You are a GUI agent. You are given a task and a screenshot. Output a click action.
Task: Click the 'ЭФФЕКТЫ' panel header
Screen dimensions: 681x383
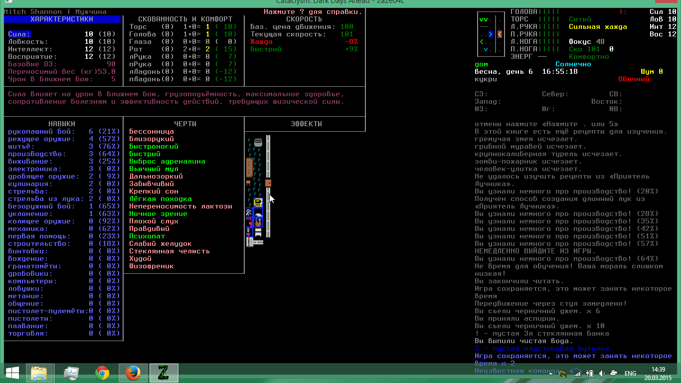[306, 124]
